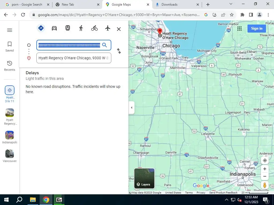Open the Terms link on map
274x205 pixels.
click(189, 193)
